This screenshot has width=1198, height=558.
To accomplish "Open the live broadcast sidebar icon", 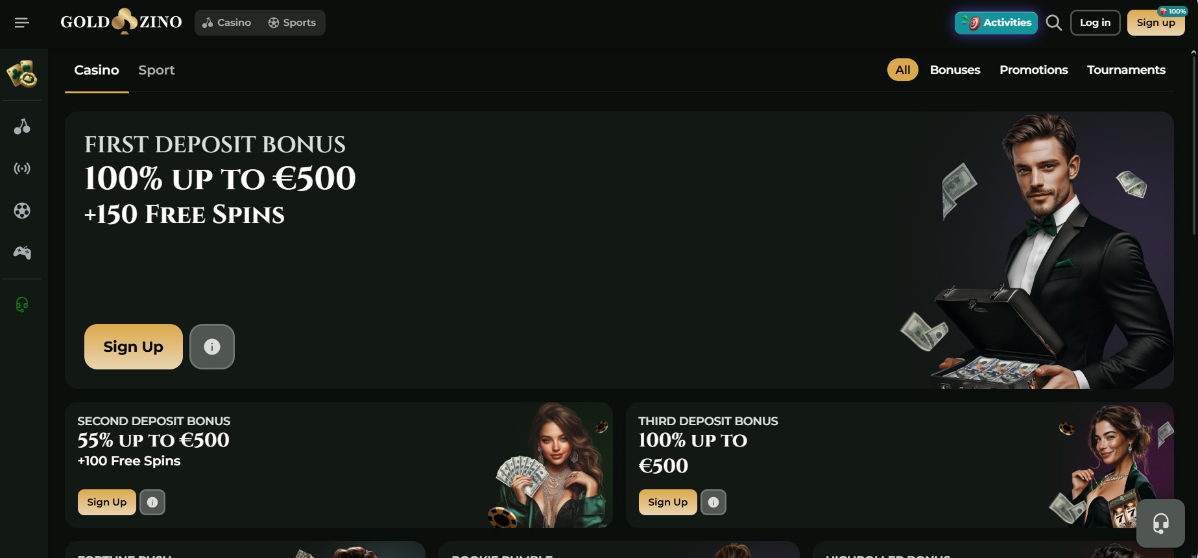I will click(x=22, y=169).
